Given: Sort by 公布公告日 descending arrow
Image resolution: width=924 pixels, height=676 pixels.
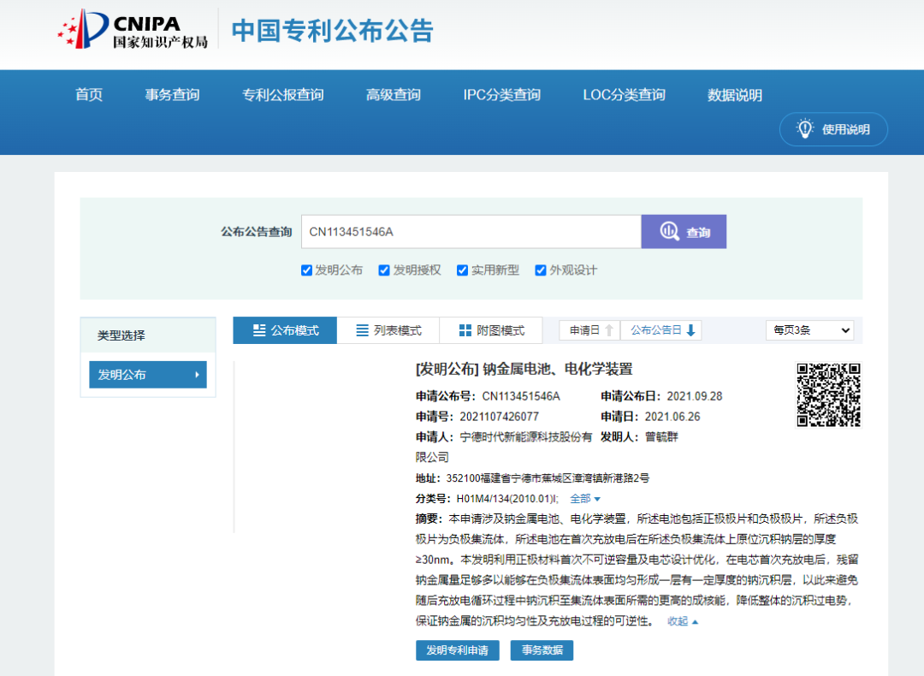Looking at the screenshot, I should coord(691,330).
